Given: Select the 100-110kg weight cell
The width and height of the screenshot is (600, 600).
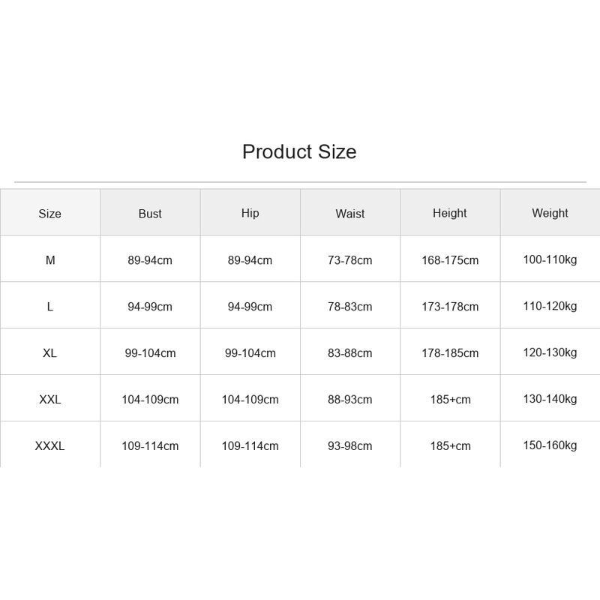Looking at the screenshot, I should pos(550,259).
